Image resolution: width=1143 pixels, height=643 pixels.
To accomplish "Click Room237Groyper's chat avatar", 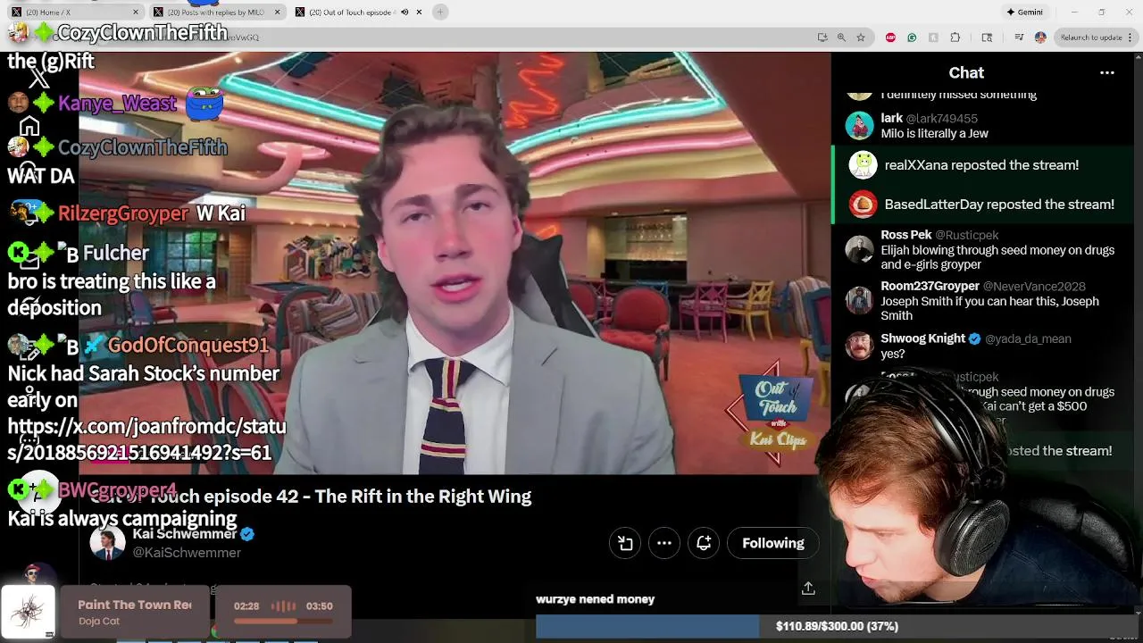I will click(x=859, y=300).
